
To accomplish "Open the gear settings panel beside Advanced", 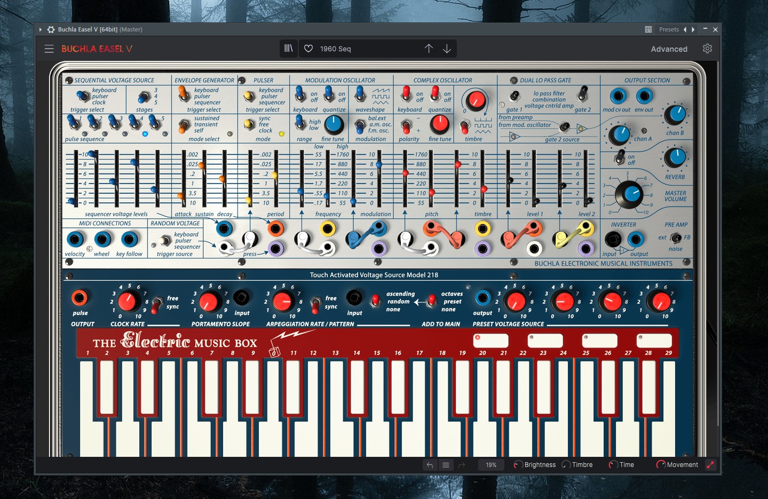I will coord(707,49).
